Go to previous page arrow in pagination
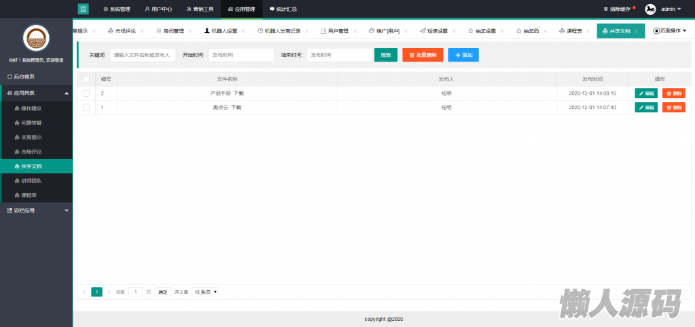 click(x=84, y=292)
